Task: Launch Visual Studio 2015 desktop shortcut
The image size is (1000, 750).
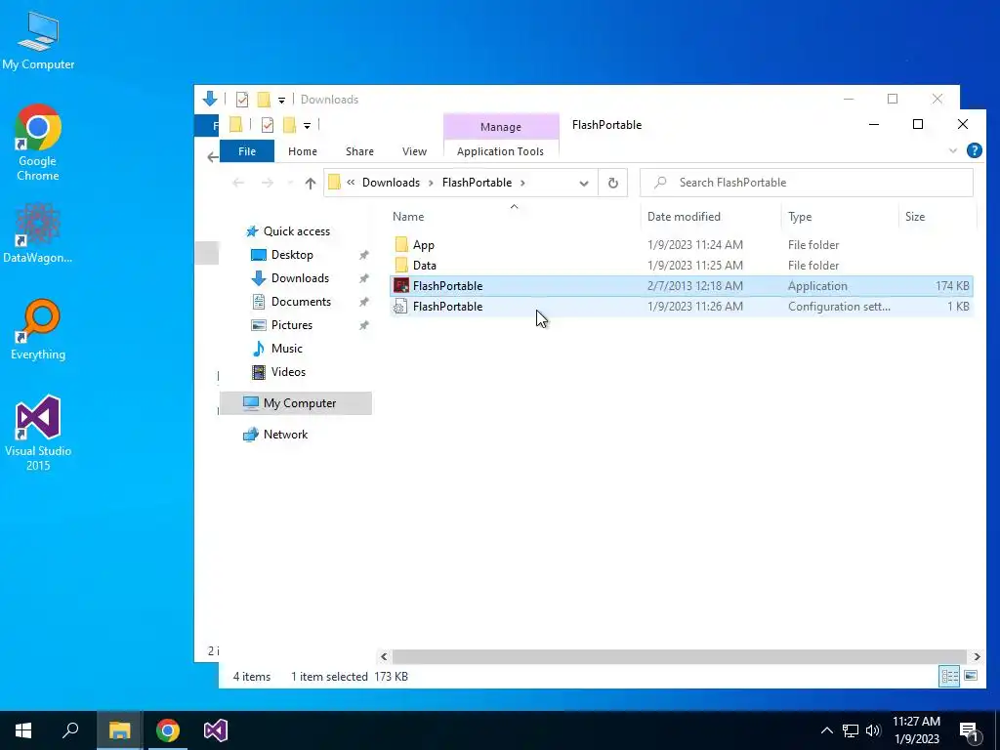Action: (38, 433)
